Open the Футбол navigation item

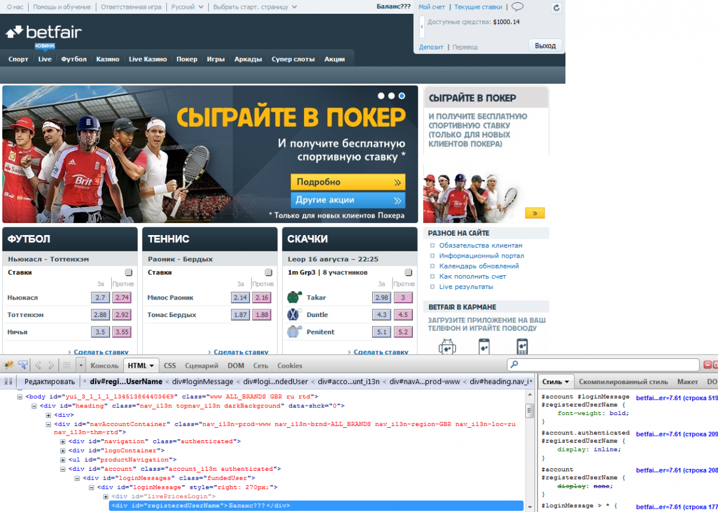(x=74, y=59)
